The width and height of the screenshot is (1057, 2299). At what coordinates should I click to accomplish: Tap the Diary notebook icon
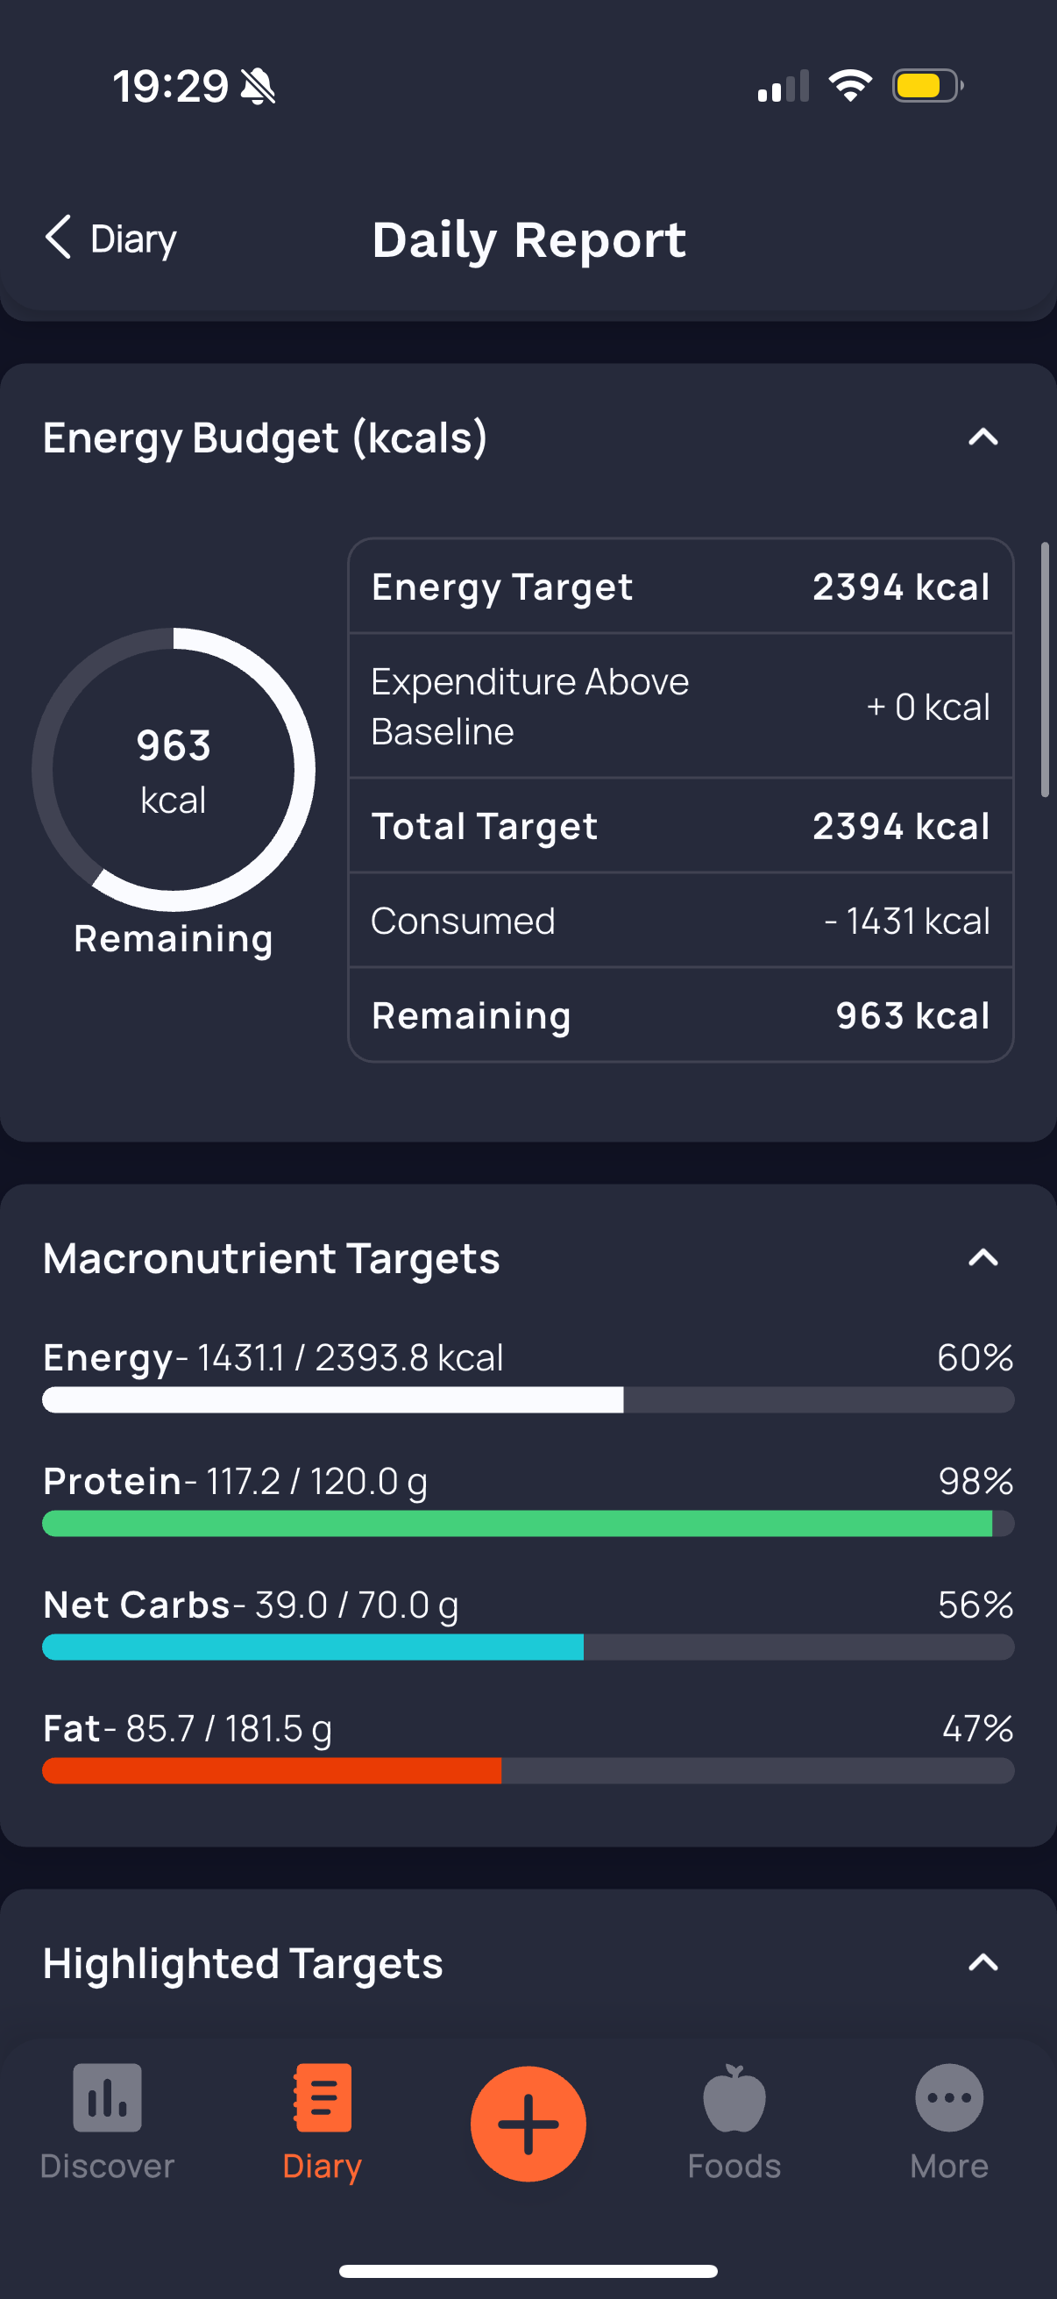[322, 2096]
